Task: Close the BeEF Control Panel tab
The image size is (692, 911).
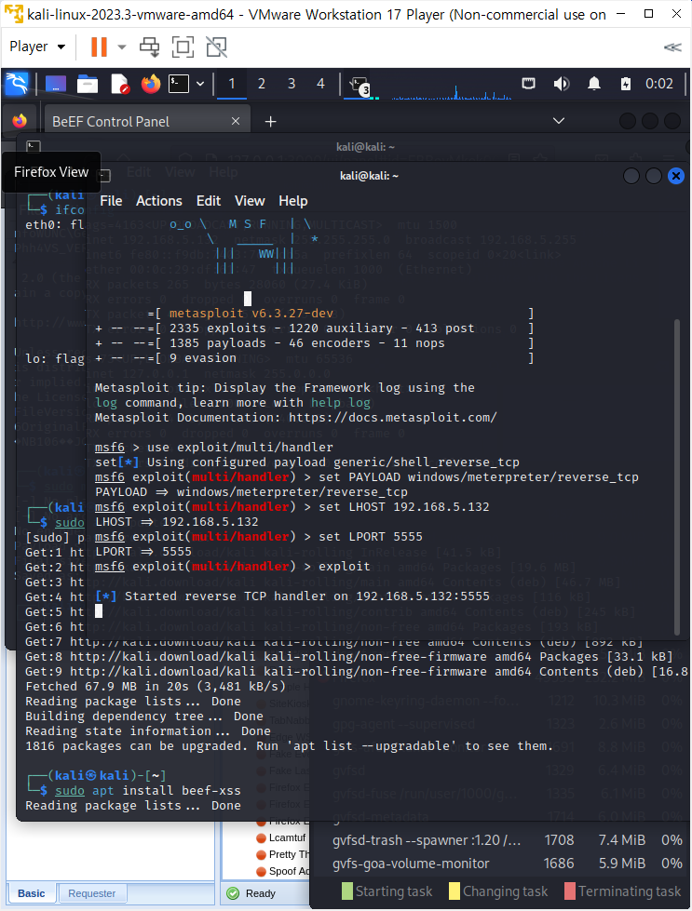Action: click(x=236, y=121)
